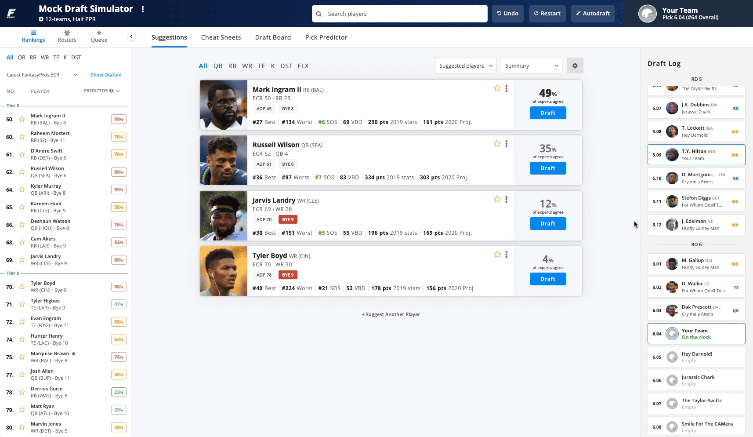Open the Suggested players dropdown
The height and width of the screenshot is (437, 753).
(466, 66)
